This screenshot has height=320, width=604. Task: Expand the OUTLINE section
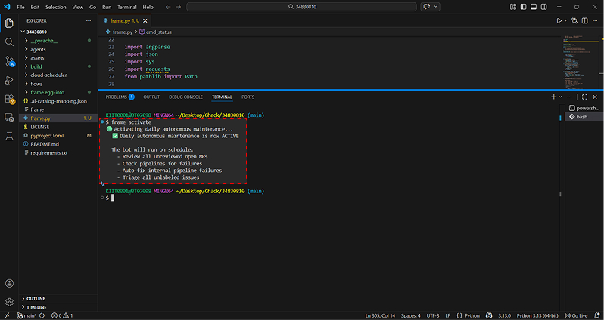click(x=36, y=298)
